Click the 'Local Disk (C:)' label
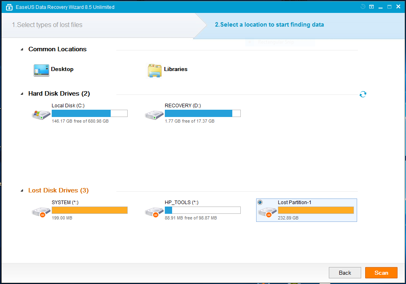The height and width of the screenshot is (284, 406). pyautogui.click(x=68, y=106)
